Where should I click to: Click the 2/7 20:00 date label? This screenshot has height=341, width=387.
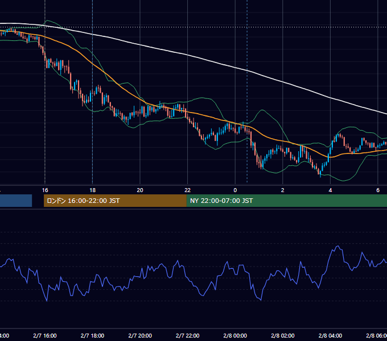pyautogui.click(x=140, y=335)
